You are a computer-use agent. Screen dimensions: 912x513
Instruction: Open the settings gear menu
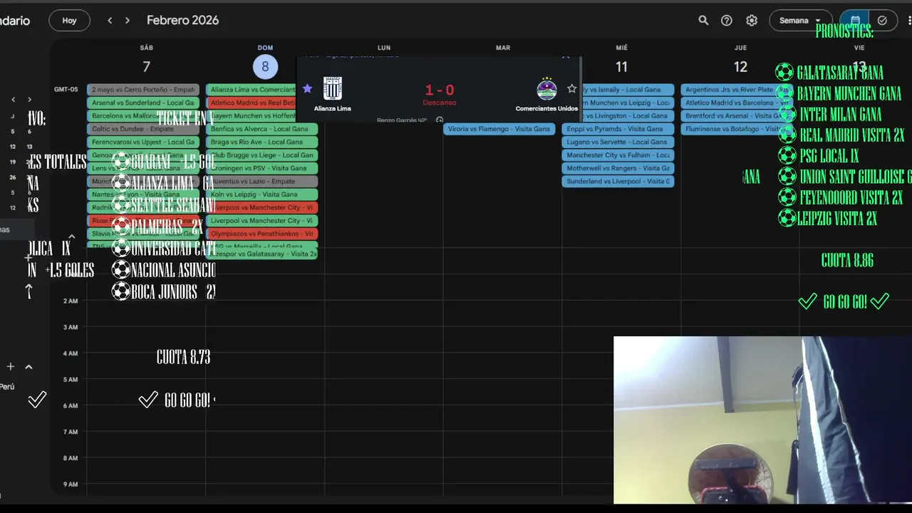[x=752, y=21]
